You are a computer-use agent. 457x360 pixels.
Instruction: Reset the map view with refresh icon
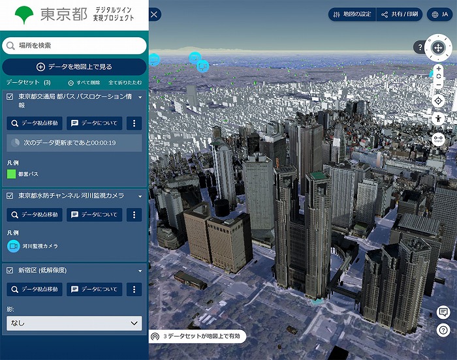click(438, 76)
